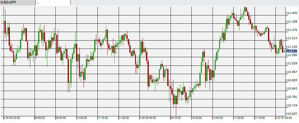
Task: Click the 111.276 price axis label
Action: tap(292, 30)
